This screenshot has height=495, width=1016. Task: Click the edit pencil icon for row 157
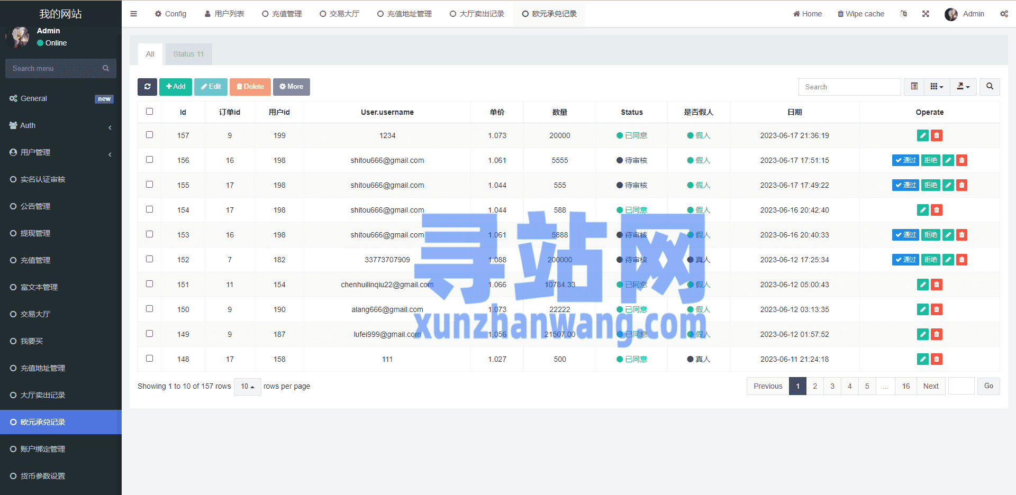point(922,135)
